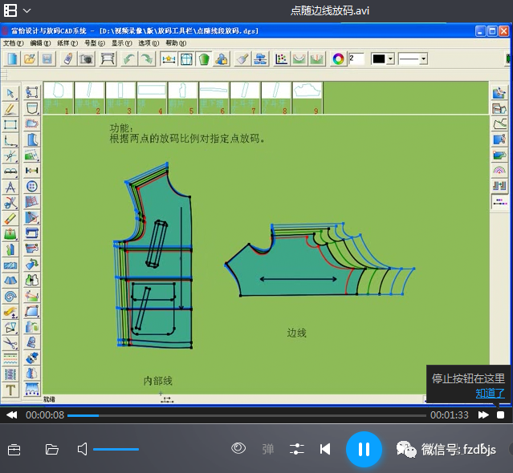Click the colored dots line icon in right toolbar

tap(499, 201)
